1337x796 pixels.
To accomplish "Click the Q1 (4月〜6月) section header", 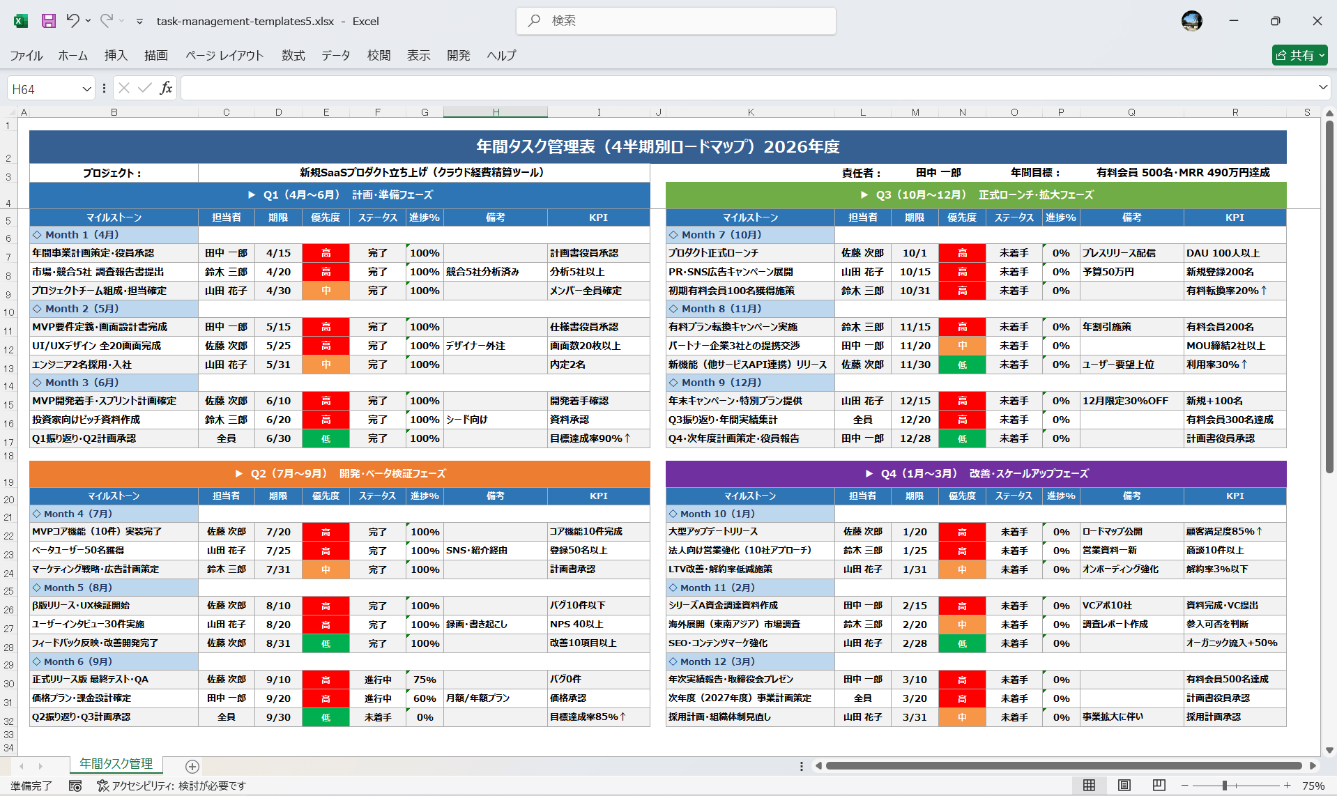I will (x=339, y=195).
